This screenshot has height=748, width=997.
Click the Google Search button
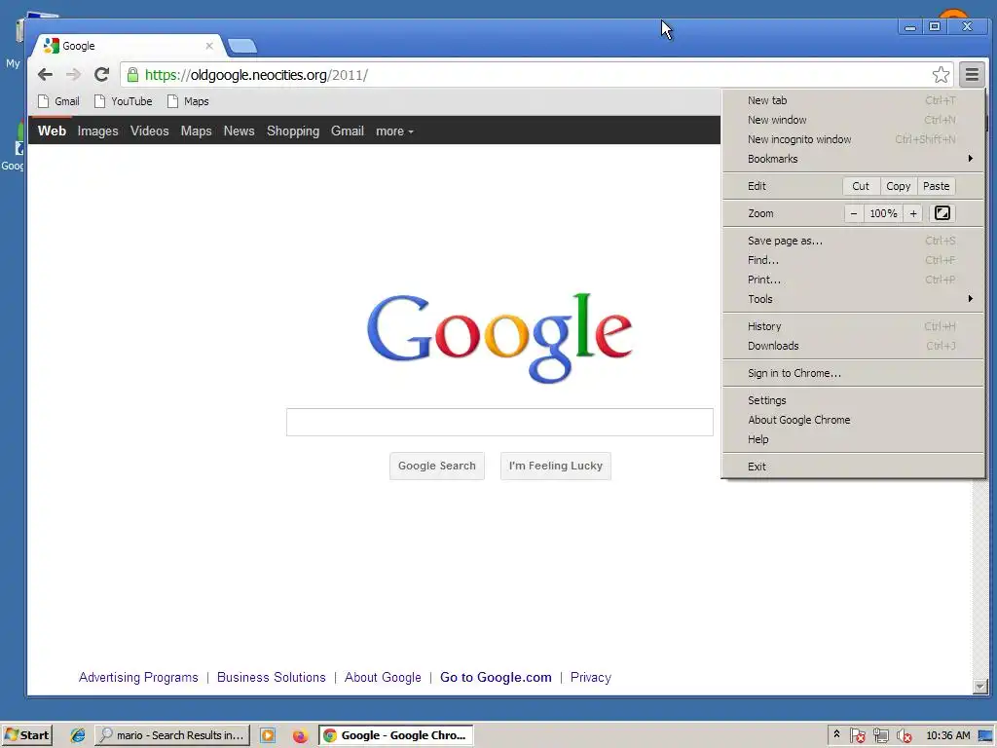coord(437,467)
